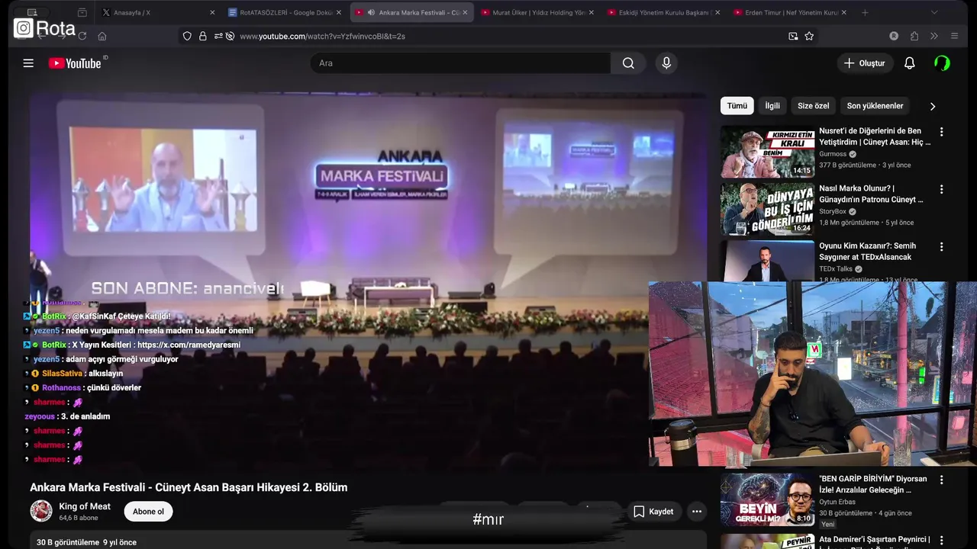Open the Oyunu Kim Kazanır video title
977x549 pixels.
pos(868,252)
